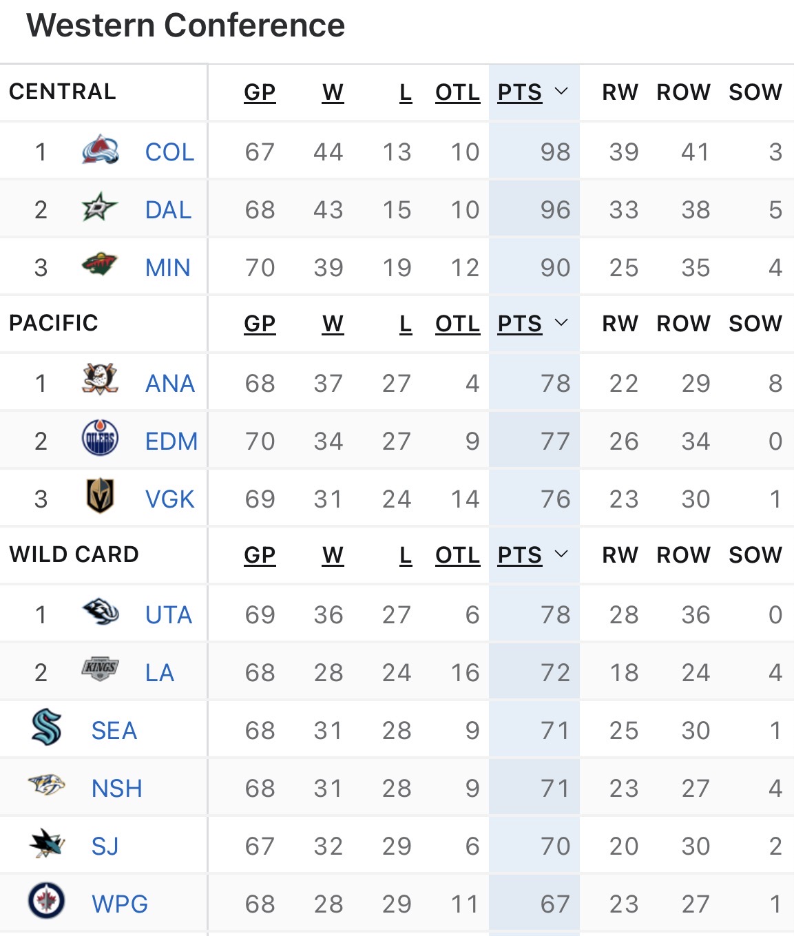Click the Colorado Avalanche logo
Screen dimensions: 794x936
100,151
